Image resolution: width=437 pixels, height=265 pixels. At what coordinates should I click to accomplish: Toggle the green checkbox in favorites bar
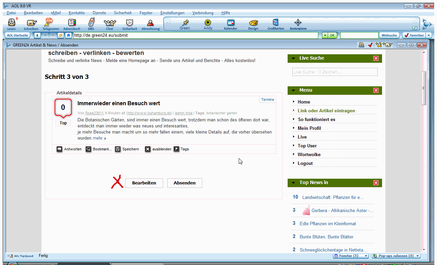(414, 28)
